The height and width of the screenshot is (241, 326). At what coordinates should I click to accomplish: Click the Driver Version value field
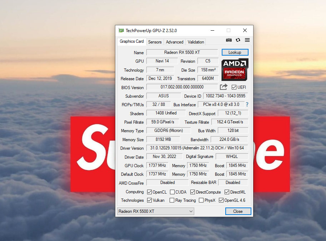coord(197,148)
